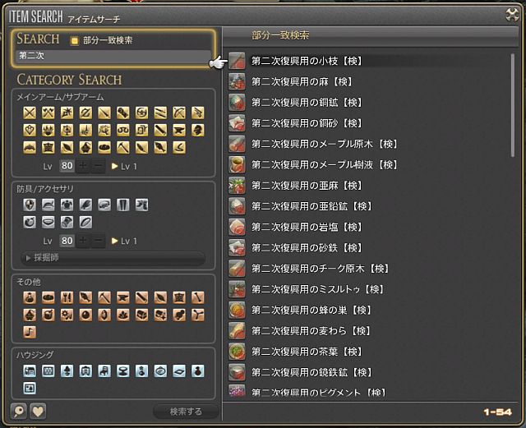
Task: Select 第二次復興用のメープル原木【検】 result
Action: pyautogui.click(x=367, y=144)
